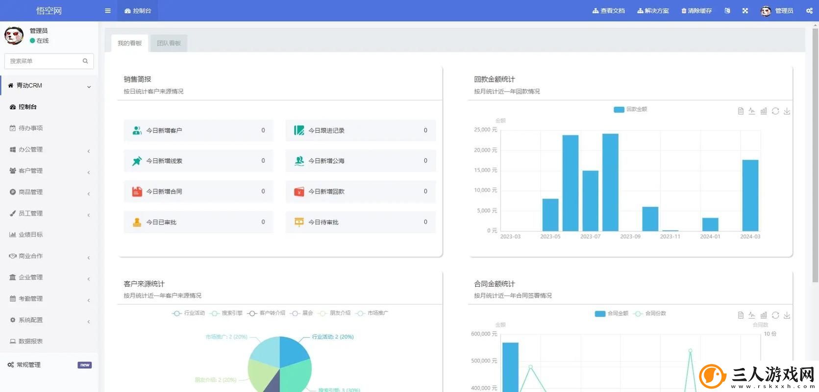Click the magnifier icon in menu search
819x392 pixels.
tap(85, 61)
